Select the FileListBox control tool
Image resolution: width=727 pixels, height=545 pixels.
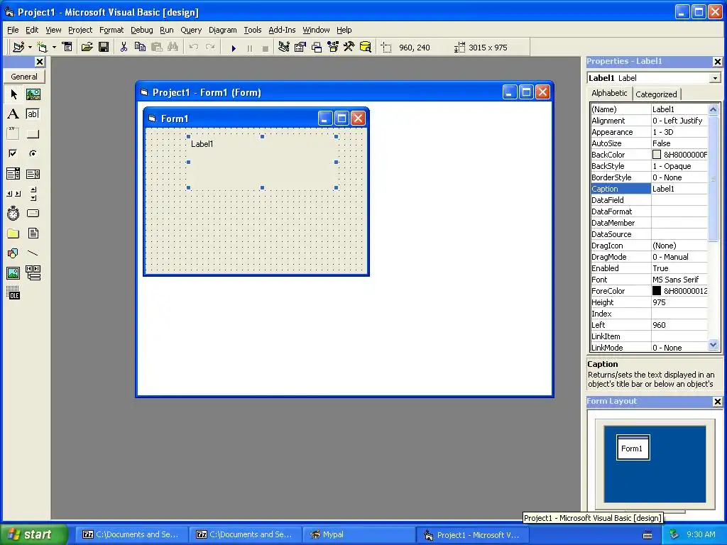pos(33,233)
